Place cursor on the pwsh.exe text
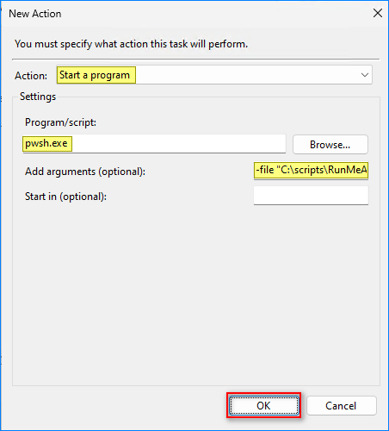Viewport: 389px width, 431px height. [46, 143]
